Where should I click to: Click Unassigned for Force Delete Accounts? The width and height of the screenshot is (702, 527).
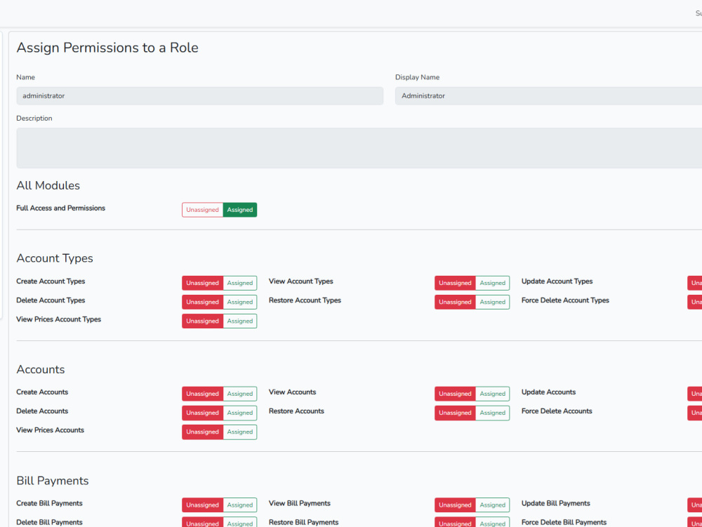[x=695, y=413]
